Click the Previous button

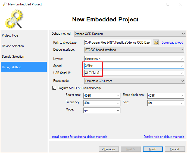click(x=109, y=149)
